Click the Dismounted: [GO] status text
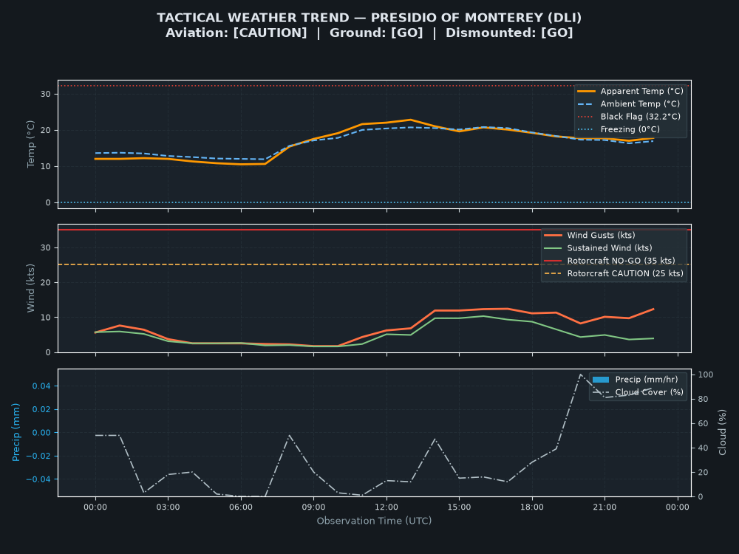The height and width of the screenshot is (554, 739). coord(509,33)
